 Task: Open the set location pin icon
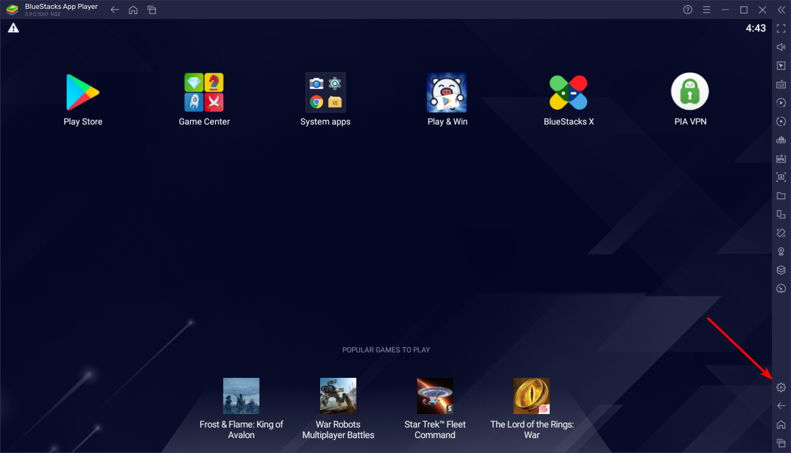click(781, 251)
